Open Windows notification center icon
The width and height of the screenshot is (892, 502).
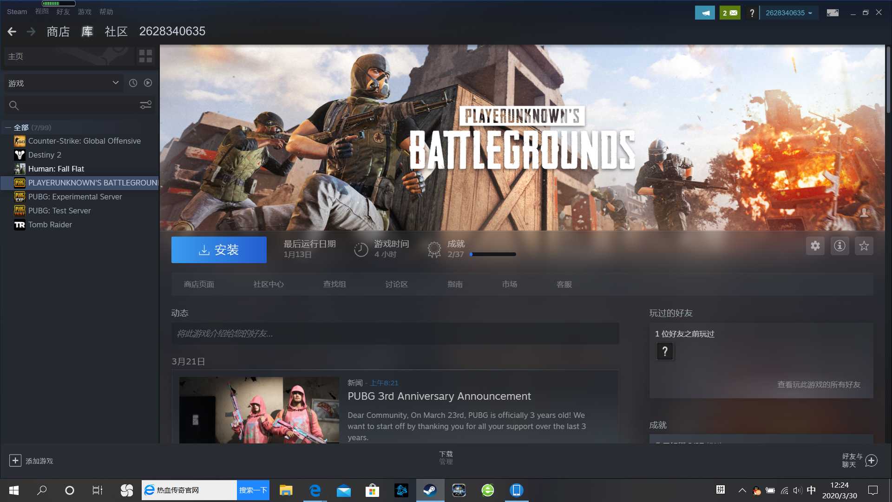872,490
